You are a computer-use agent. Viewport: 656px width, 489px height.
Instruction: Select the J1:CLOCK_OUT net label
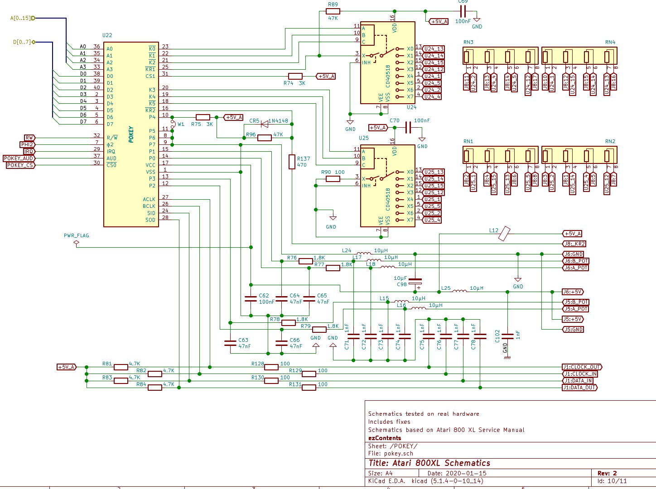tap(582, 367)
